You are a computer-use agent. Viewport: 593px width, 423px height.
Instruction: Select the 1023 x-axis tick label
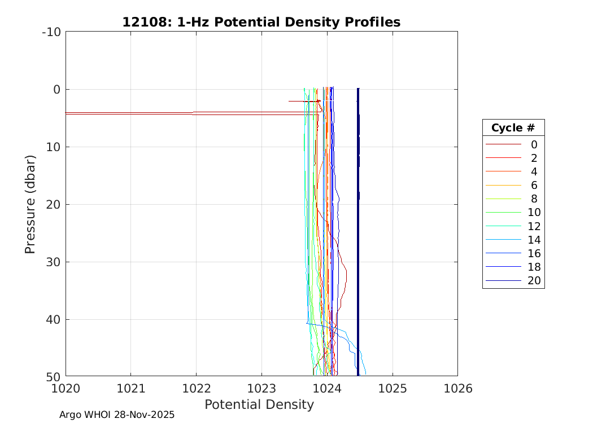(261, 389)
